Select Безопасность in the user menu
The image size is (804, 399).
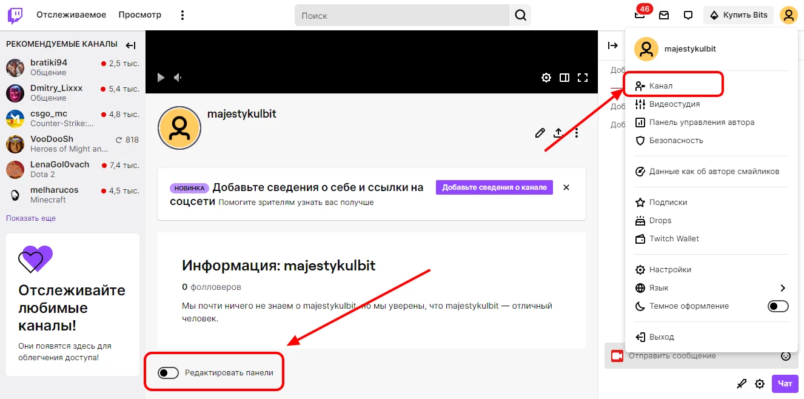point(712,141)
